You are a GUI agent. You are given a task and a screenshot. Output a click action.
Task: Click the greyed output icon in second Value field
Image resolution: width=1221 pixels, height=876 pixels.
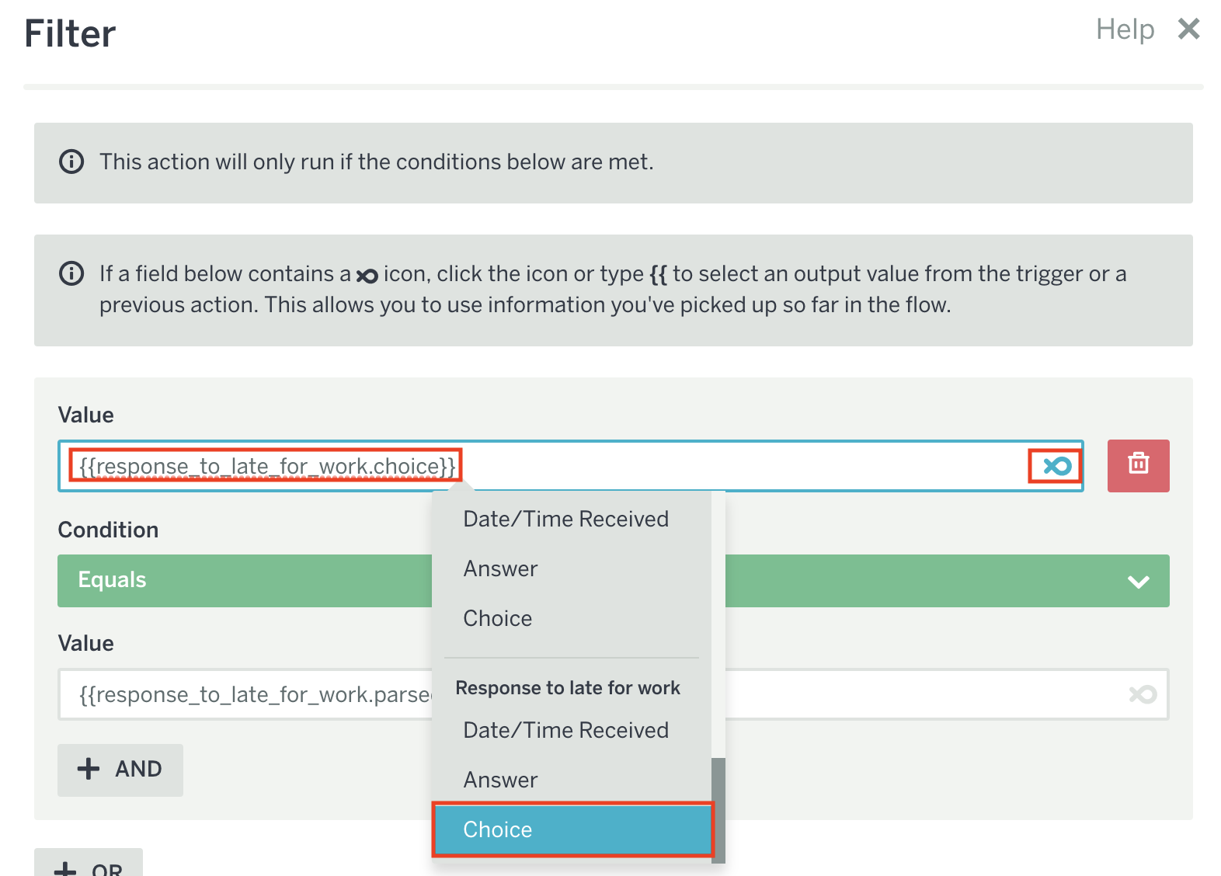[1143, 694]
